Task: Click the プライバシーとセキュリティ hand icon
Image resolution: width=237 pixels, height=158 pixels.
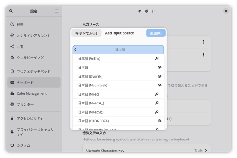Action: 12,132
